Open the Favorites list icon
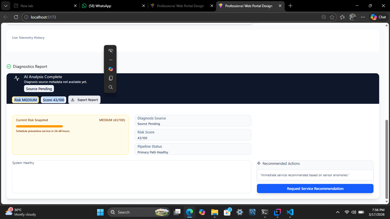The height and width of the screenshot is (219, 390). [343, 17]
